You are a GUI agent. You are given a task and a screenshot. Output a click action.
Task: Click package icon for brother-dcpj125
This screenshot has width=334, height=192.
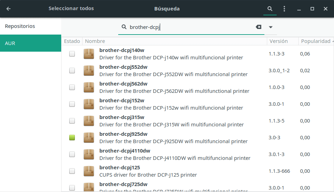(89, 171)
